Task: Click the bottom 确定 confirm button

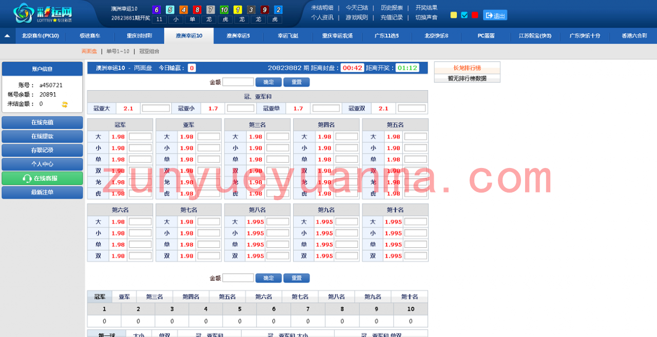Action: tap(268, 278)
